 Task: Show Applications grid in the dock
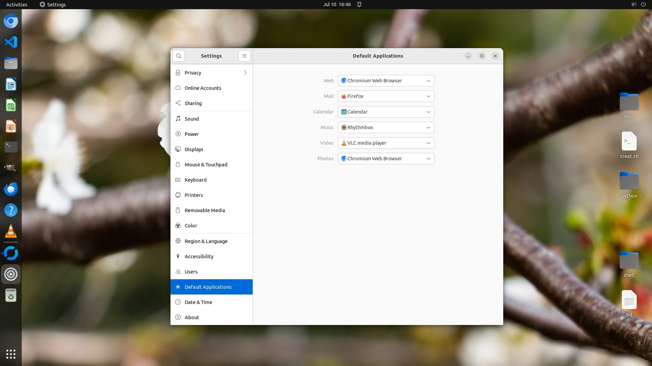(x=11, y=354)
